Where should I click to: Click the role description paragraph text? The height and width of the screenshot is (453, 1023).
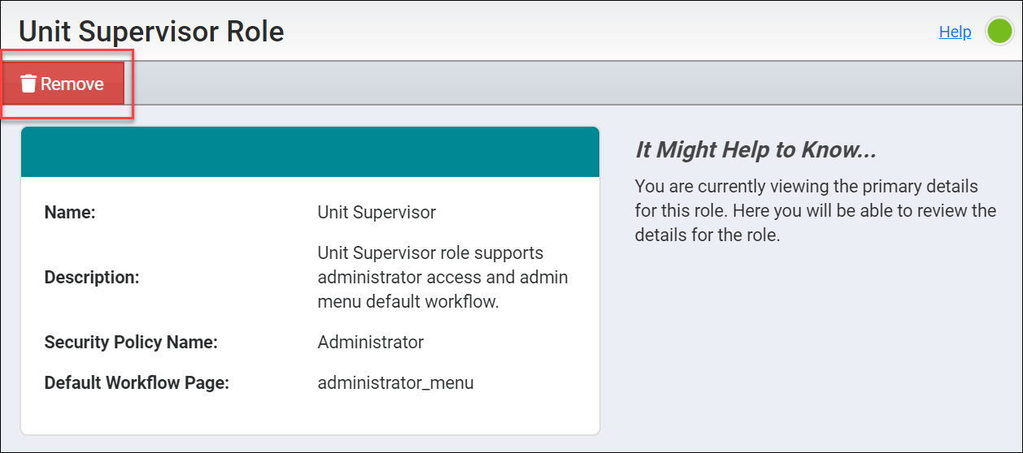442,278
